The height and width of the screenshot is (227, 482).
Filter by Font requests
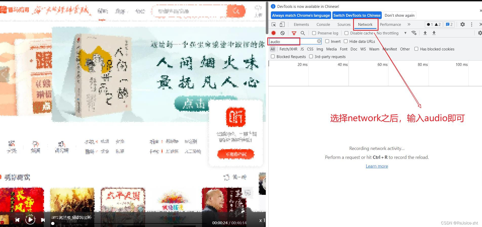(x=344, y=49)
